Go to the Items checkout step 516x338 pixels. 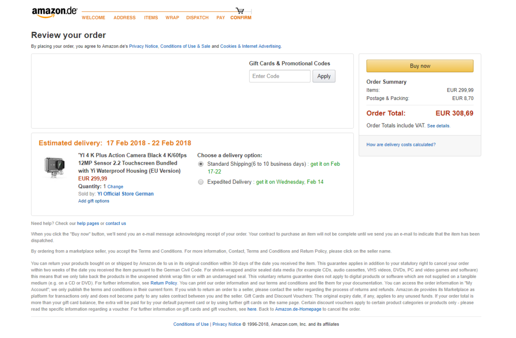[x=151, y=18]
